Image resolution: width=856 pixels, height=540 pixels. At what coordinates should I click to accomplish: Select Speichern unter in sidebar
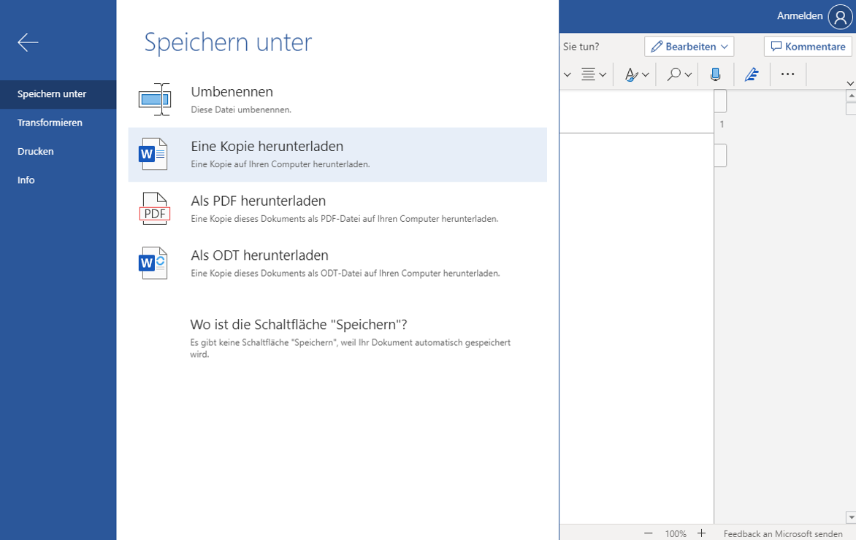(x=58, y=94)
